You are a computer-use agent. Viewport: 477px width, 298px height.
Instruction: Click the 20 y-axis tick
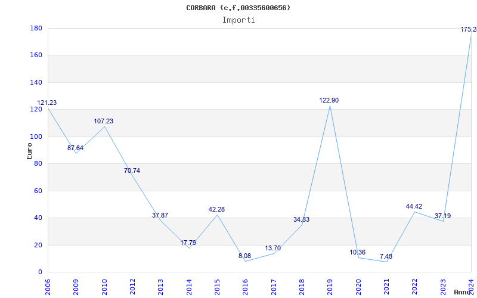[38, 245]
